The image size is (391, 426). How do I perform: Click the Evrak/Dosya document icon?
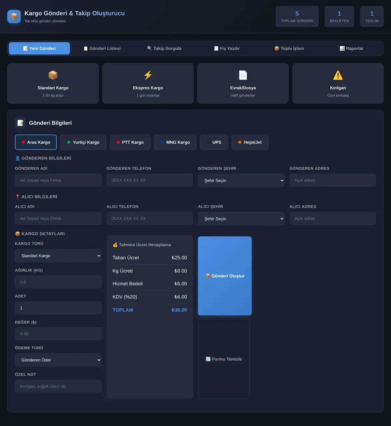click(x=243, y=75)
